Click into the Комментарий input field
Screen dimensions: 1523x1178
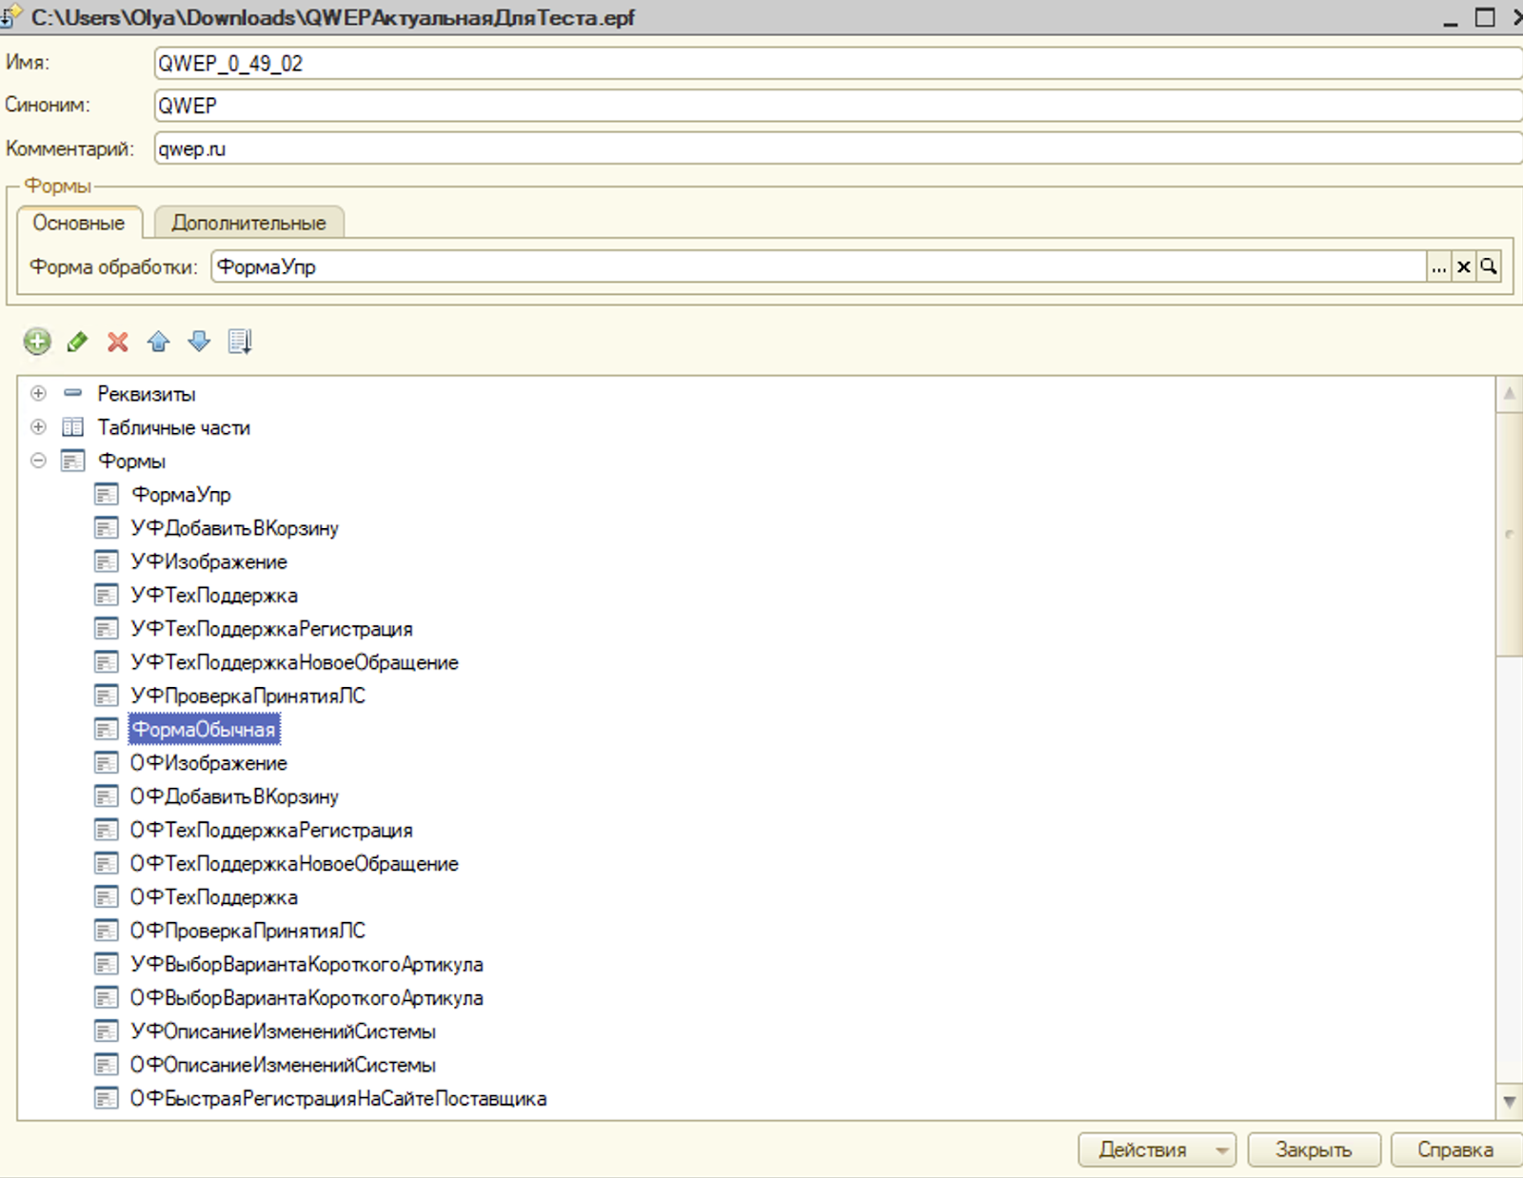click(x=838, y=148)
